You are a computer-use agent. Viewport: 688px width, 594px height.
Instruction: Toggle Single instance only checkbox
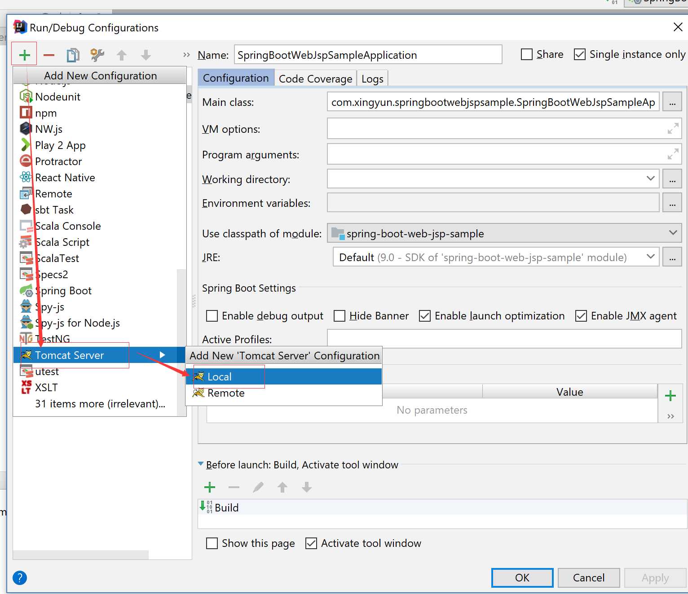pyautogui.click(x=580, y=54)
